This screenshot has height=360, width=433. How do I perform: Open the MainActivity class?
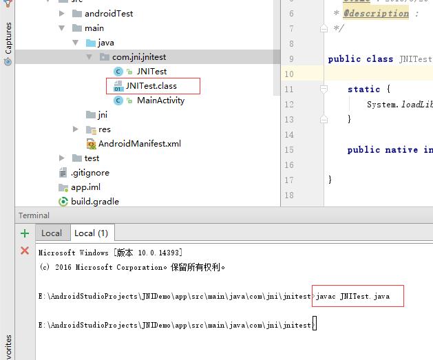pos(160,100)
